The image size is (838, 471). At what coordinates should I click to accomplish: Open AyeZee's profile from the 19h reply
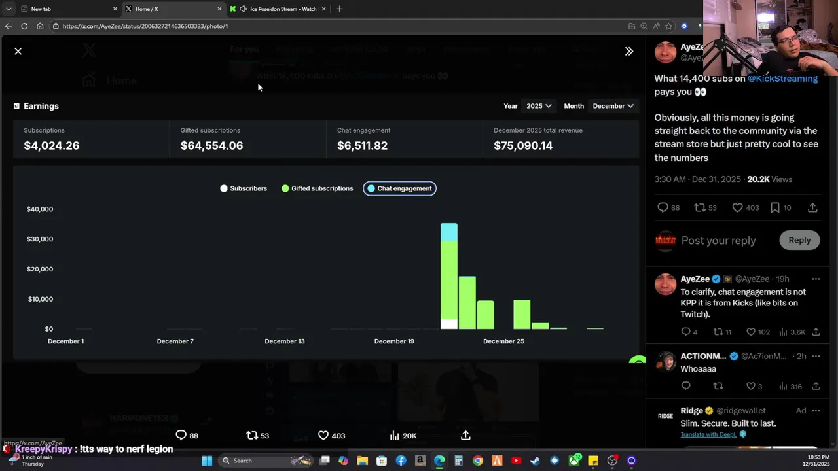(x=695, y=279)
